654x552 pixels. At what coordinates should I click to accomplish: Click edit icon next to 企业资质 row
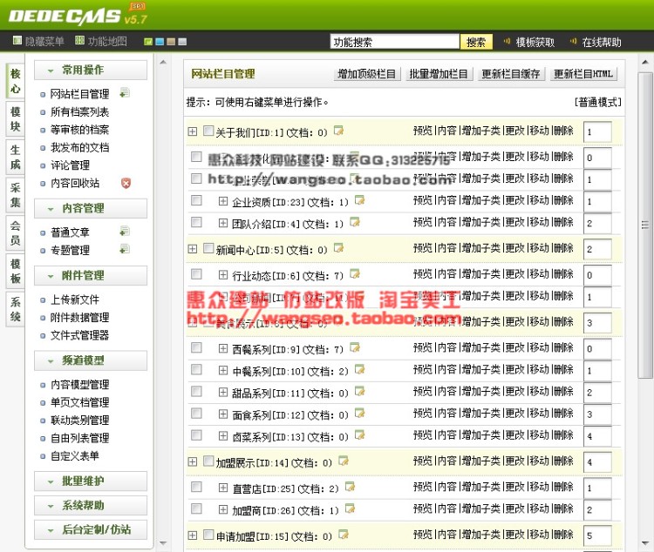359,200
